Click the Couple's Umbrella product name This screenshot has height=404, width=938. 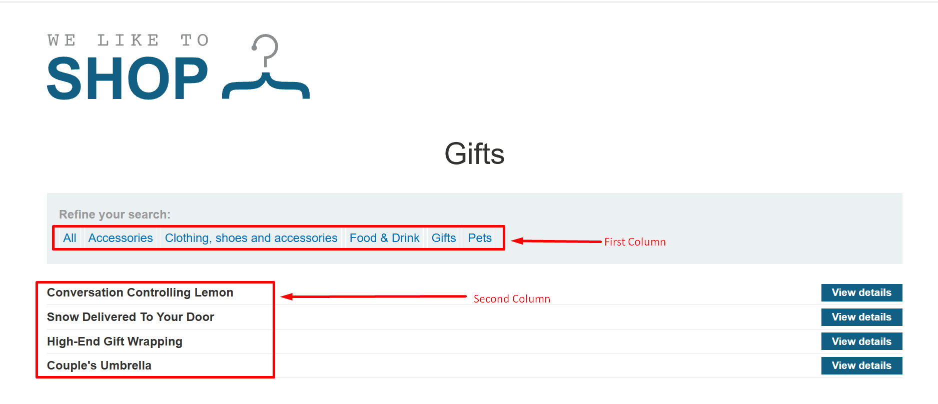[x=99, y=365]
